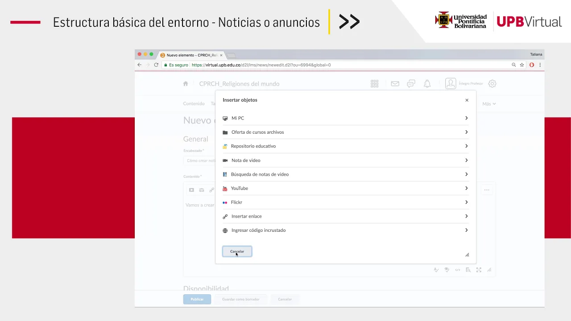571x321 pixels.
Task: Open the notifications bell icon
Action: pos(427,83)
